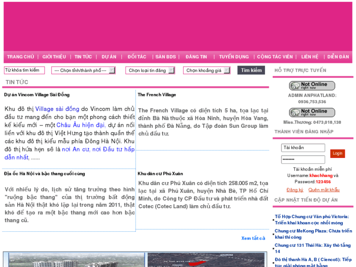Expand Chọn tỉnh/thành phố dropdown
Screen dimensions: 356x267
(83, 71)
